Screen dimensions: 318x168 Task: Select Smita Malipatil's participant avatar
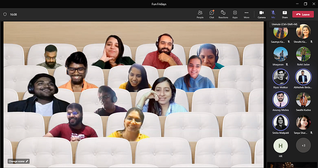280,123
